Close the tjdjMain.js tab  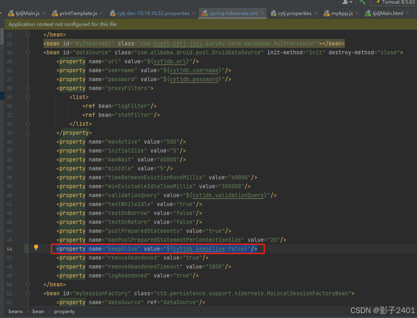click(x=44, y=13)
